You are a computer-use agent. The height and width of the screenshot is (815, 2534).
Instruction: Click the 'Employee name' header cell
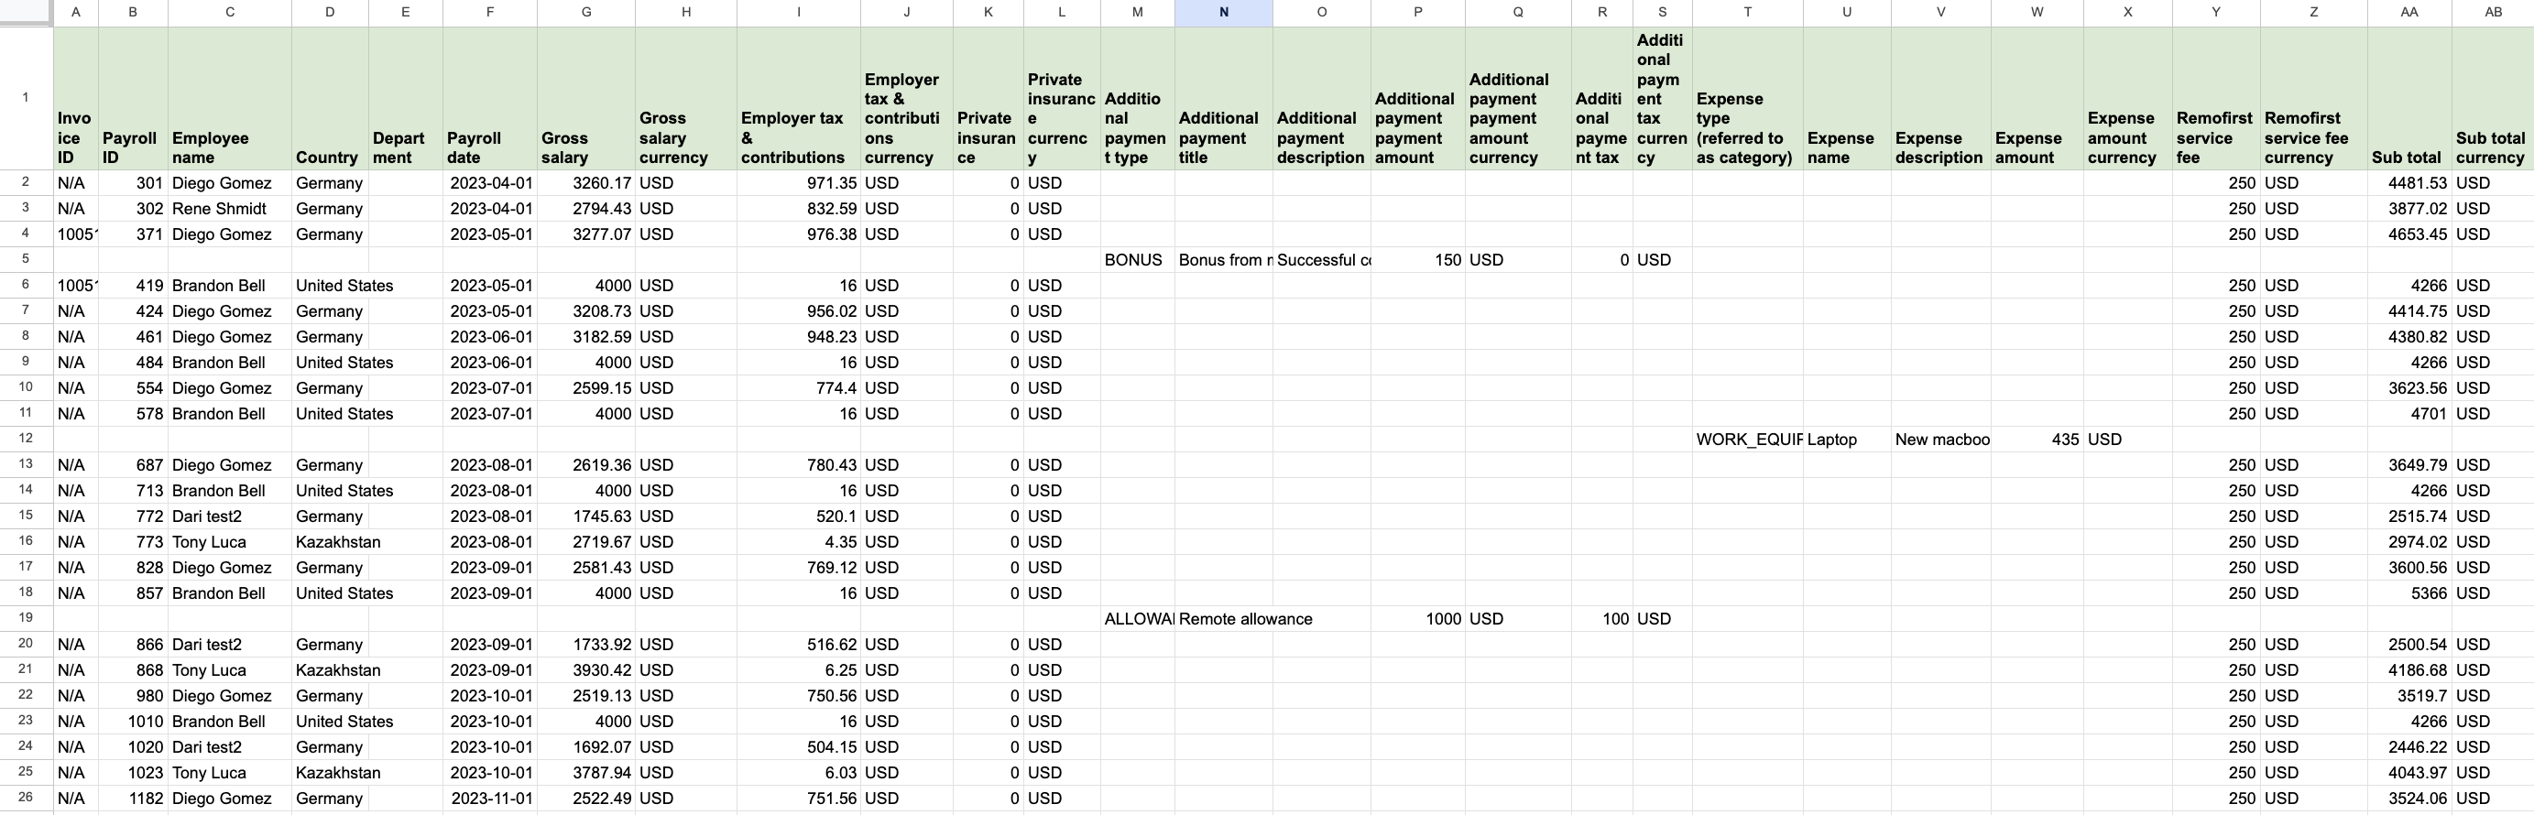[229, 98]
